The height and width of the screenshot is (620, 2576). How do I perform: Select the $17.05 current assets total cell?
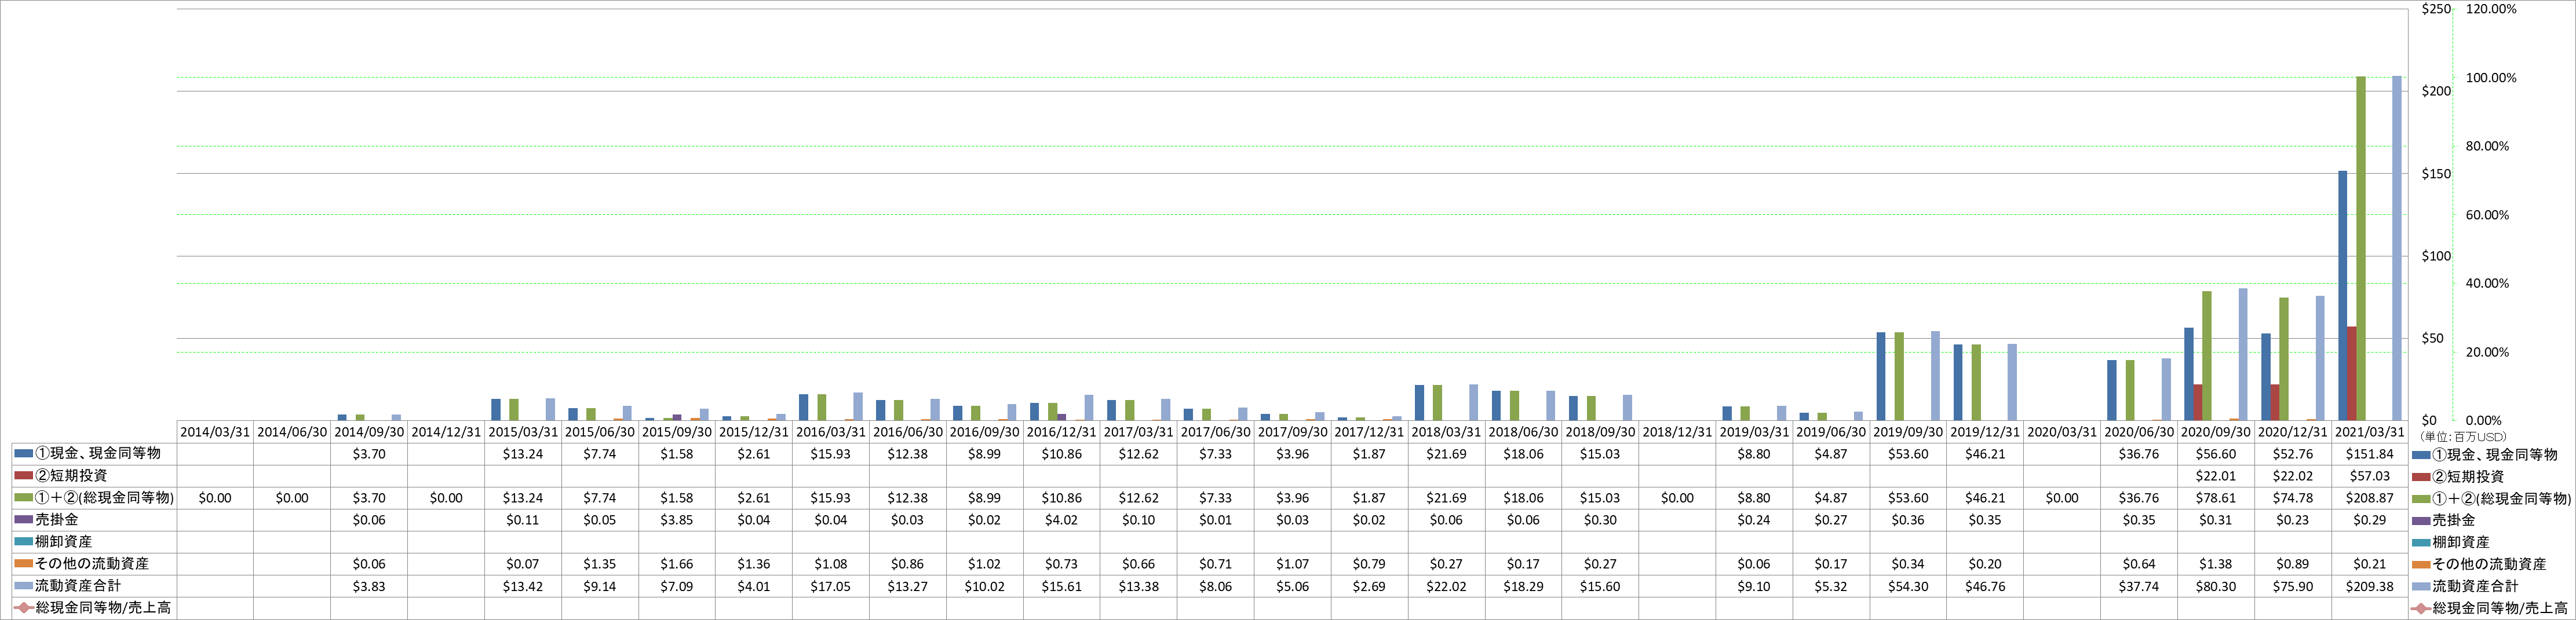coord(831,586)
